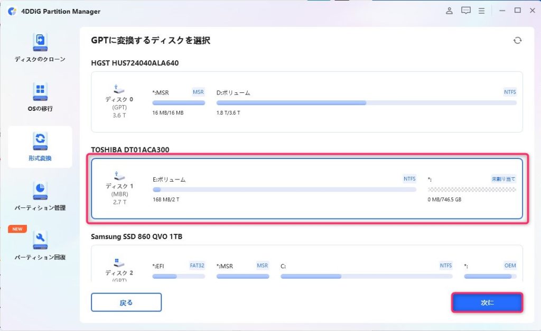Click the E:ボリューム usage bar
This screenshot has width=541, height=331.
point(284,189)
